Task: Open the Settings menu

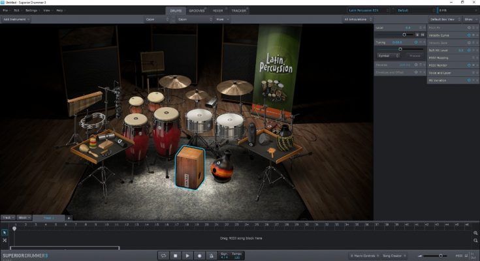Action: click(31, 10)
